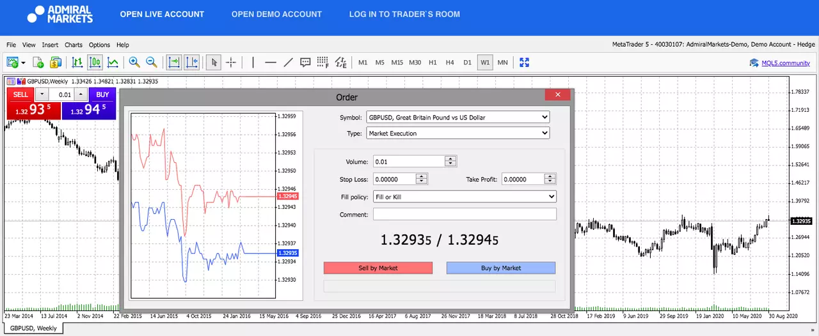The width and height of the screenshot is (819, 336).
Task: Set timeframe to MN
Action: (502, 63)
